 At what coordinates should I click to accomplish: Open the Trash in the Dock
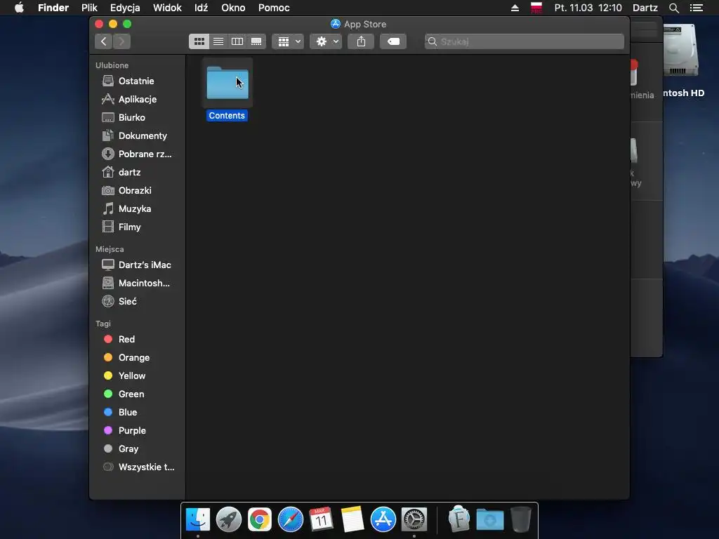521,519
